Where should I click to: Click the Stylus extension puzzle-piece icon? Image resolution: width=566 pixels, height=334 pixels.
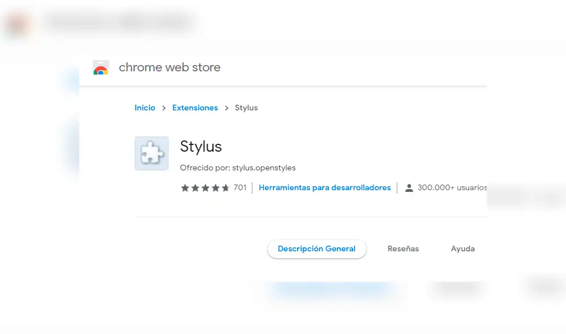[151, 153]
